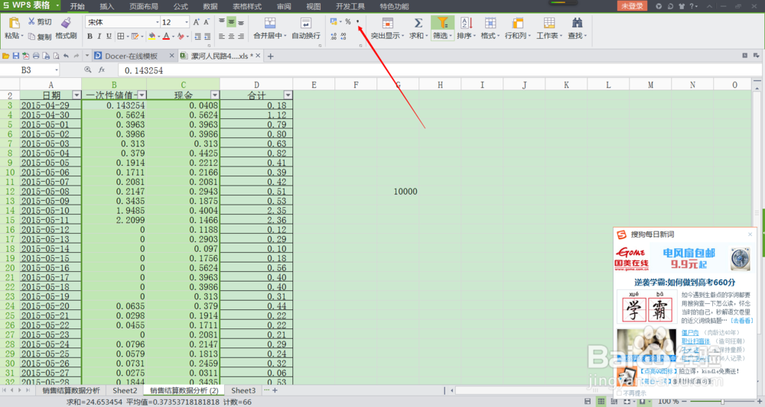Click the increase decimal places icon
Image resolution: width=765 pixels, height=407 pixels.
click(x=334, y=37)
